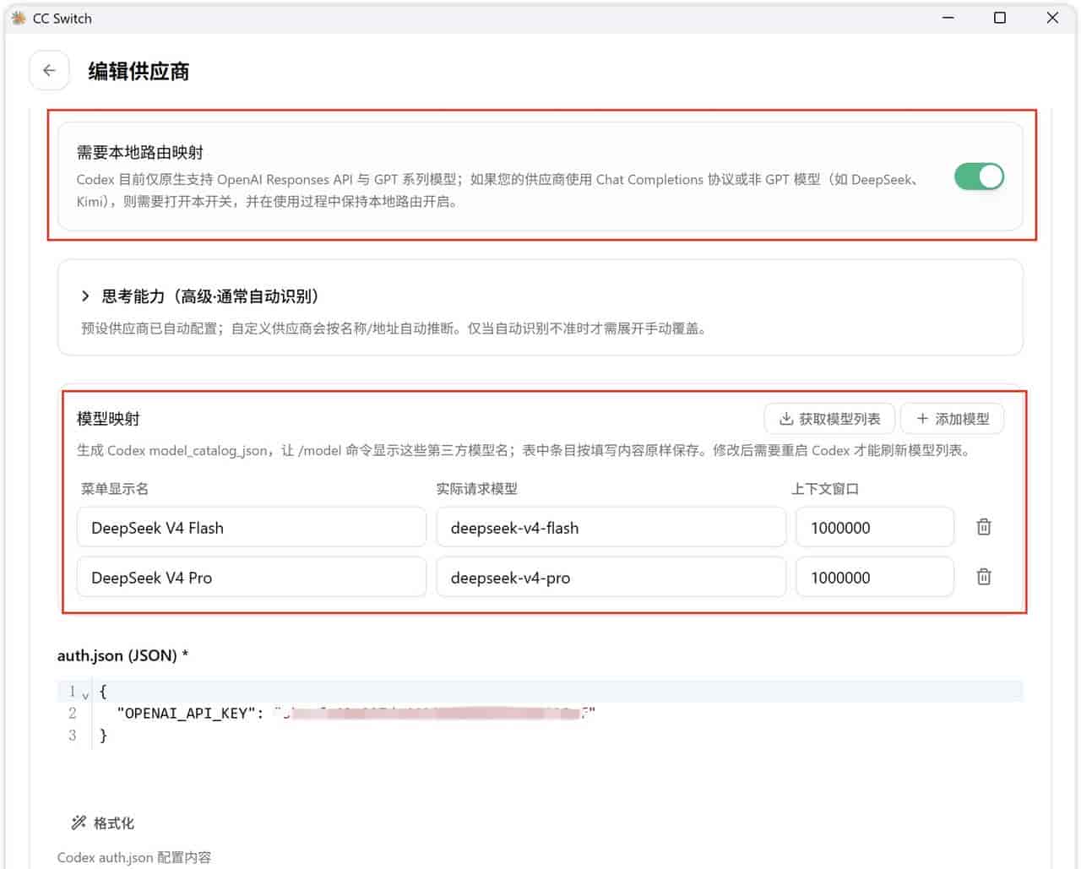Click the 需要本地路由映射 heading
The height and width of the screenshot is (869, 1081).
tap(140, 152)
